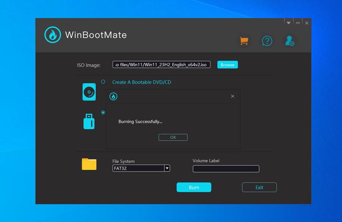Click the yellow folder icon
This screenshot has height=222, width=342.
(x=89, y=164)
